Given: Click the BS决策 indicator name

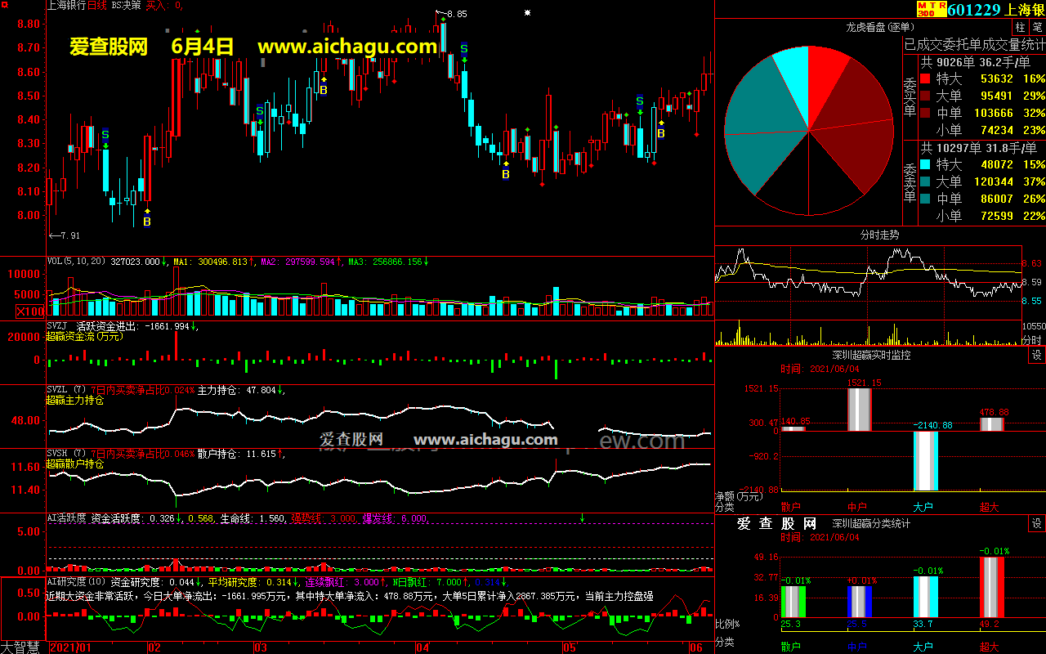Looking at the screenshot, I should click(125, 5).
